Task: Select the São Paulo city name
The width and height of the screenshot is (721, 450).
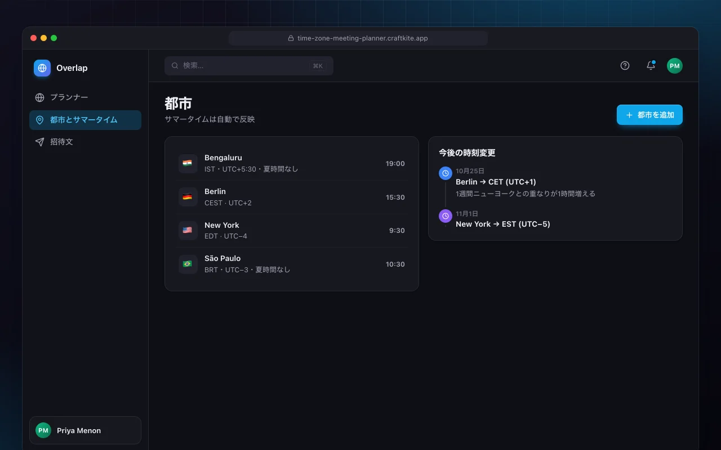Action: [222, 258]
